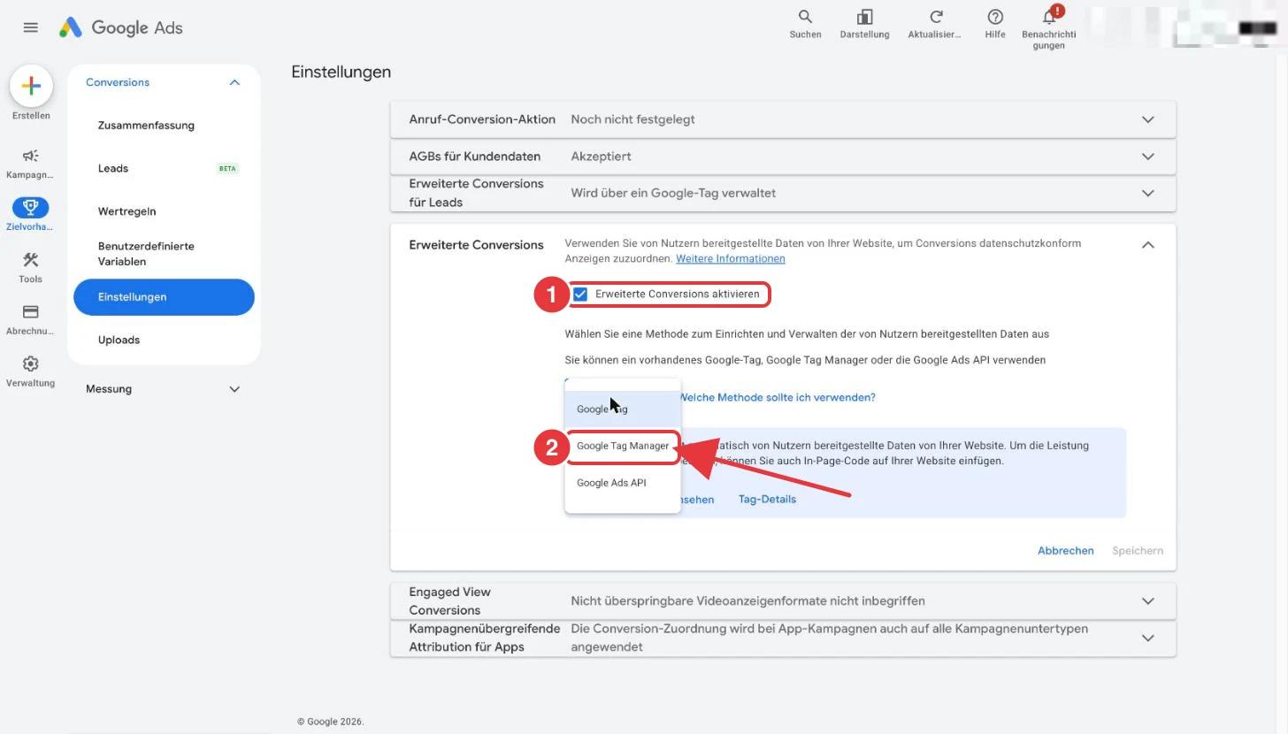This screenshot has height=734, width=1288.
Task: Choose Google Ads API from dropdown
Action: click(x=623, y=483)
